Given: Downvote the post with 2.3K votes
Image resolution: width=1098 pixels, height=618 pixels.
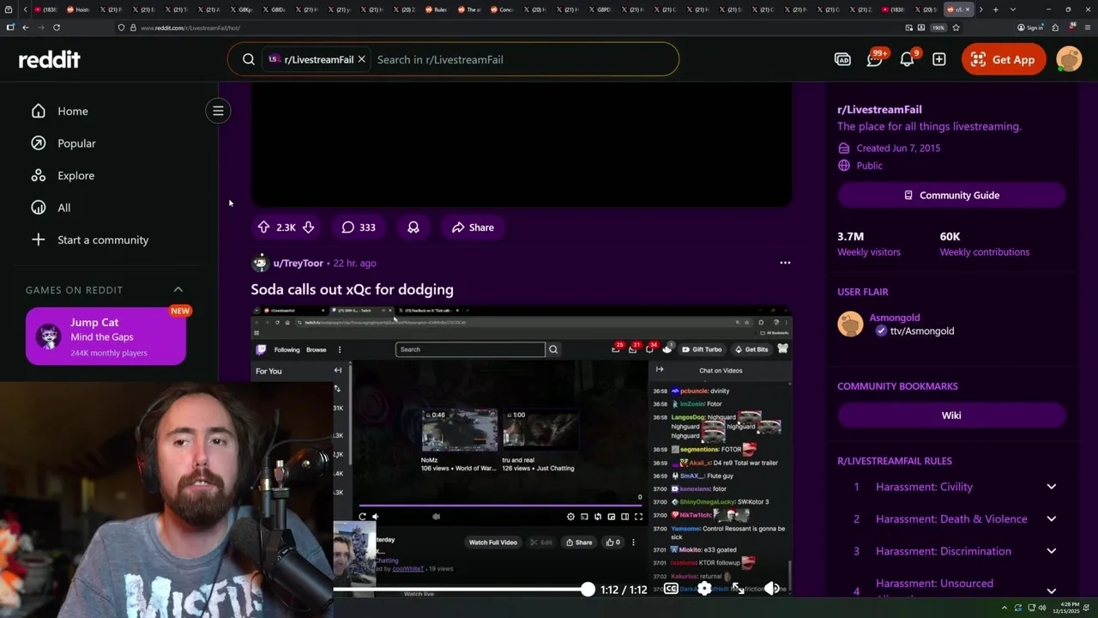Looking at the screenshot, I should pos(308,227).
